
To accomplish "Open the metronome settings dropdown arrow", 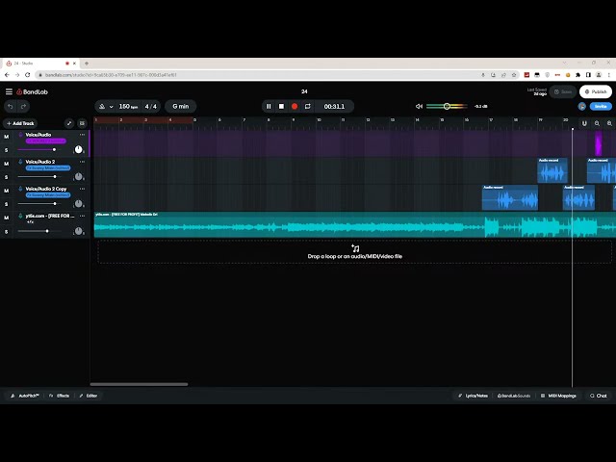I will [x=112, y=107].
